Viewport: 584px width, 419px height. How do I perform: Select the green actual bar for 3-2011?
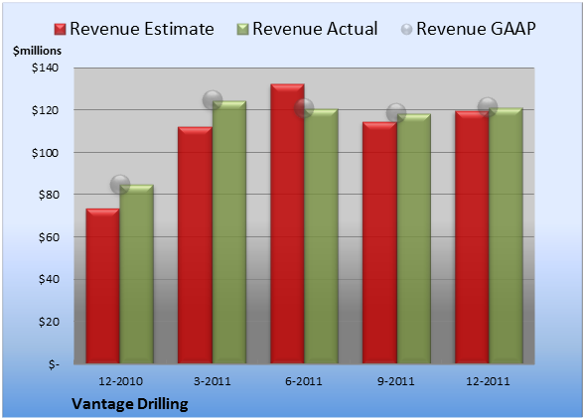point(229,232)
